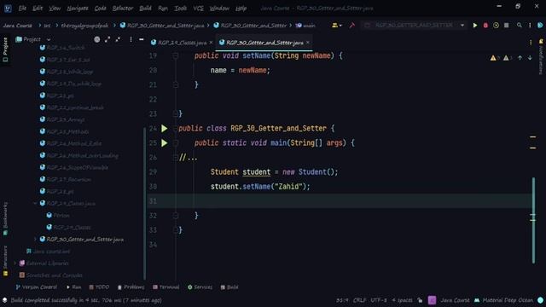Open the Terminal tool window
Viewport: 546px width, 307px height.
click(x=166, y=287)
